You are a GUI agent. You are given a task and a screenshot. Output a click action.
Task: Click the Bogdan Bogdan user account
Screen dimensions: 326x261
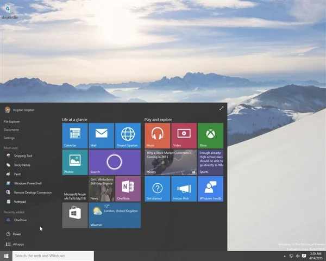click(x=20, y=110)
